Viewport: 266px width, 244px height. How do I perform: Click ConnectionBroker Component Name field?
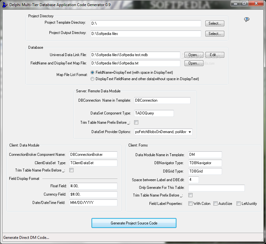[x=93, y=155]
